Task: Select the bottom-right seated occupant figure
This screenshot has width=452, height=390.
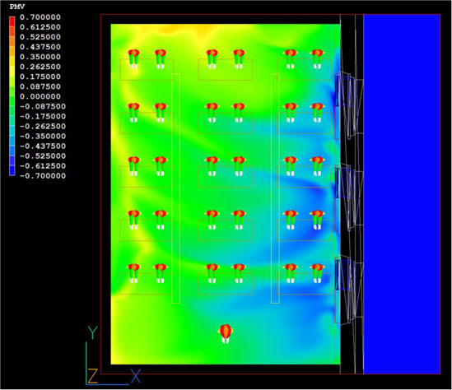Action: (x=317, y=273)
